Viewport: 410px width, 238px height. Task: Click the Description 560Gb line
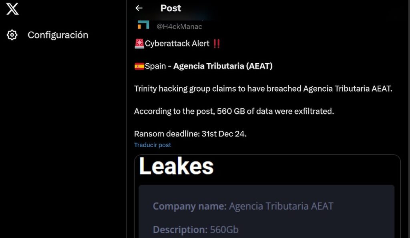195,230
